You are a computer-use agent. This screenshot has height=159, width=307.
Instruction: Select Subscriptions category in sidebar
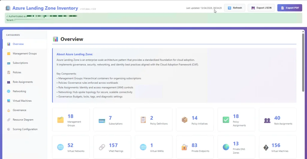tap(20, 63)
